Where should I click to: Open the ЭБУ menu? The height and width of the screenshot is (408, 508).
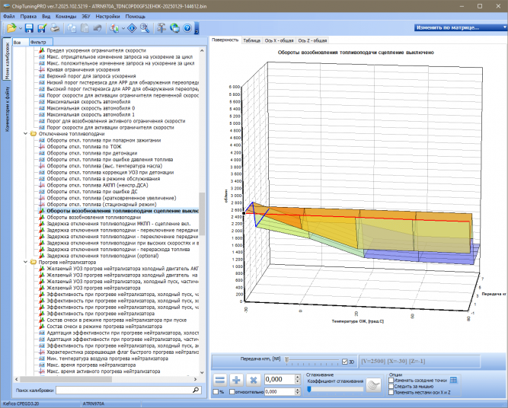pyautogui.click(x=86, y=16)
